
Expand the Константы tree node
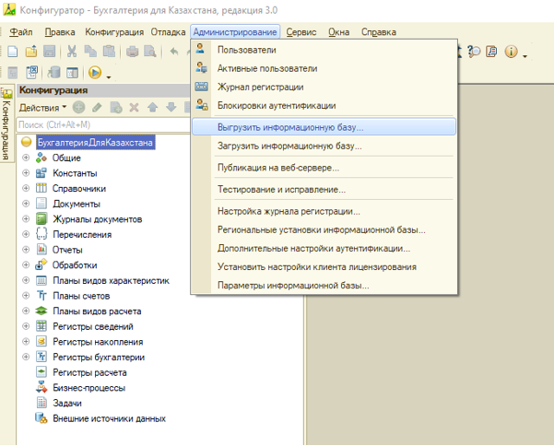coord(26,172)
